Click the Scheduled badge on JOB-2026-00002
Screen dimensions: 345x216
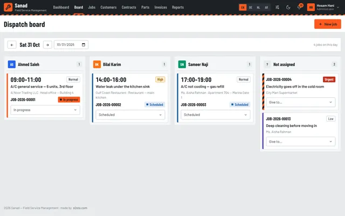tap(155, 105)
